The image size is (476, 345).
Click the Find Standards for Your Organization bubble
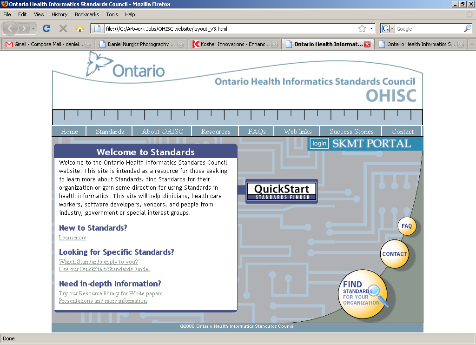point(363,294)
